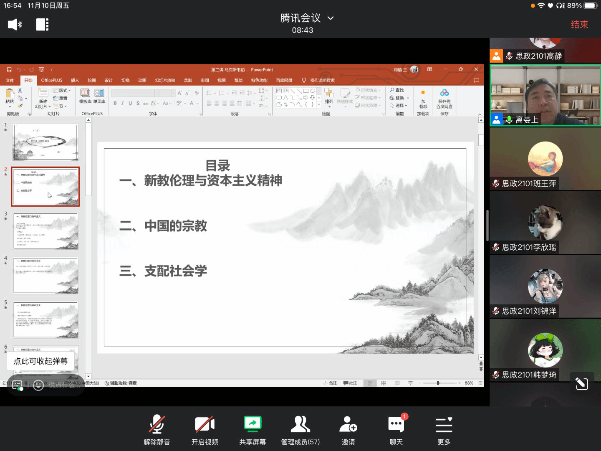Open the 节 Section dropdown
This screenshot has width=601, height=451.
coord(60,106)
